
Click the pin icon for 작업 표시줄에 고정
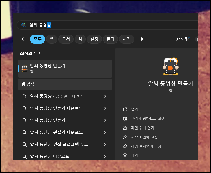(125, 146)
